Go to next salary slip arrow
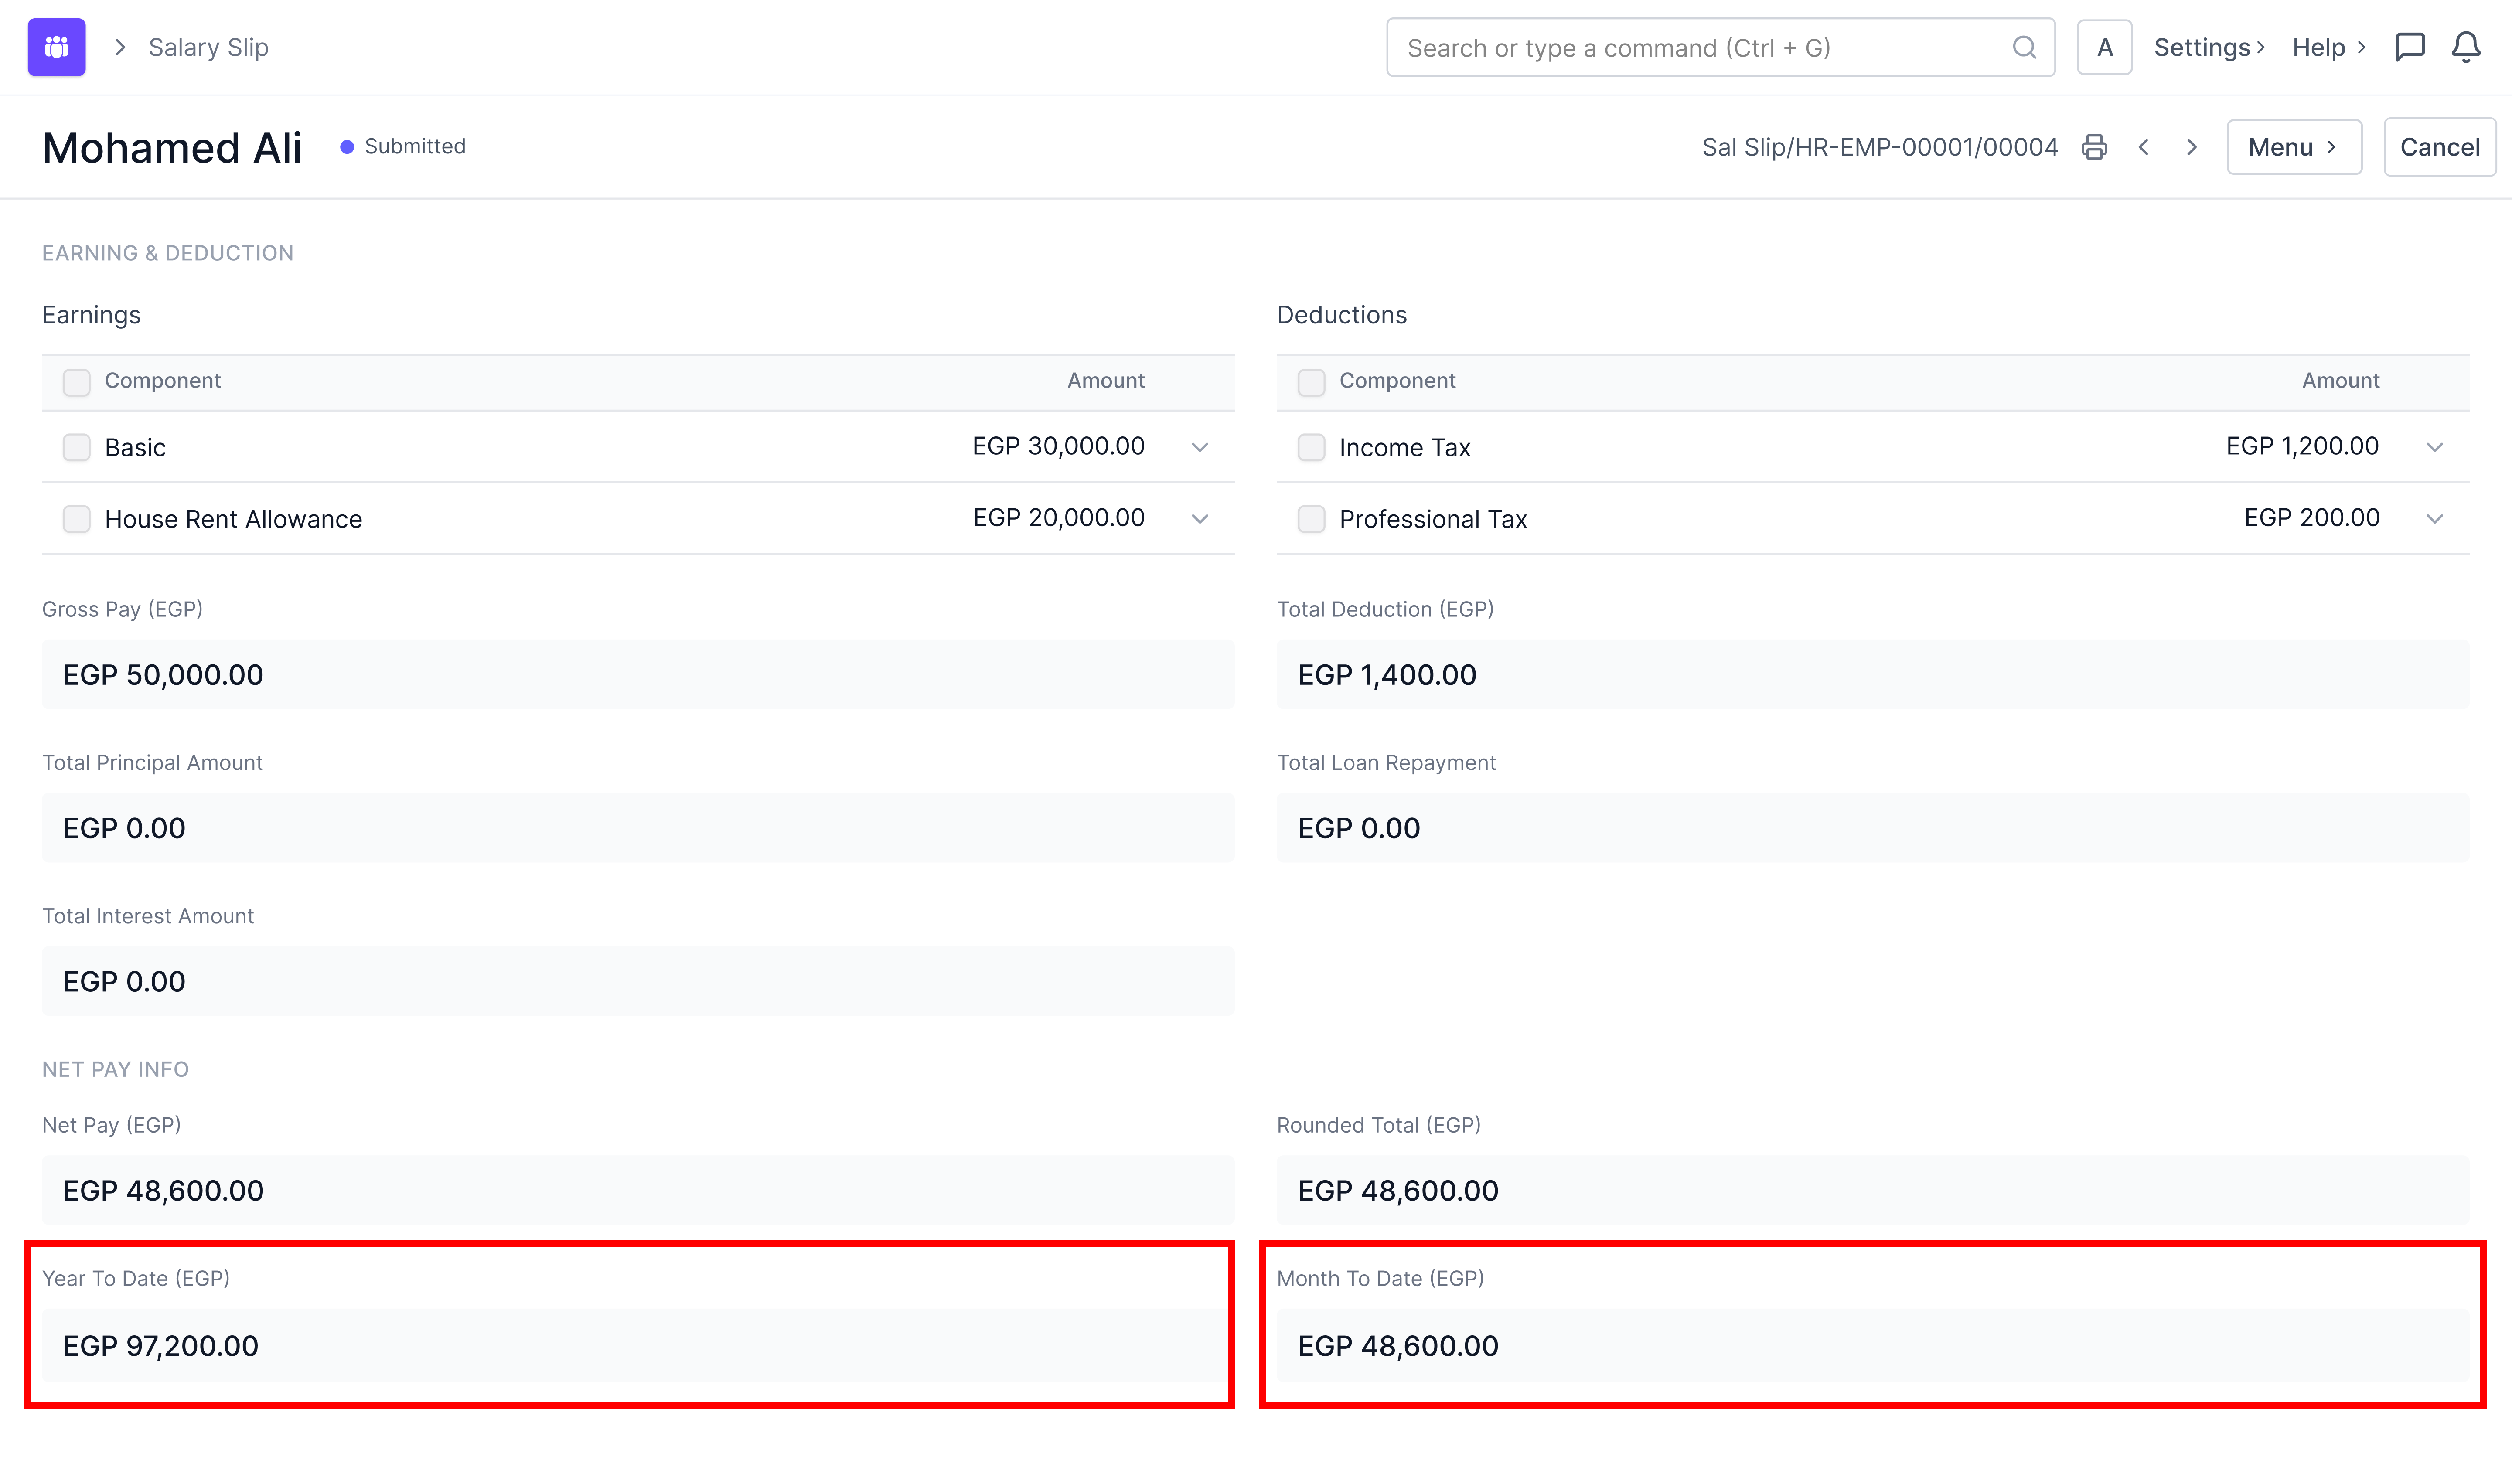 (x=2191, y=147)
